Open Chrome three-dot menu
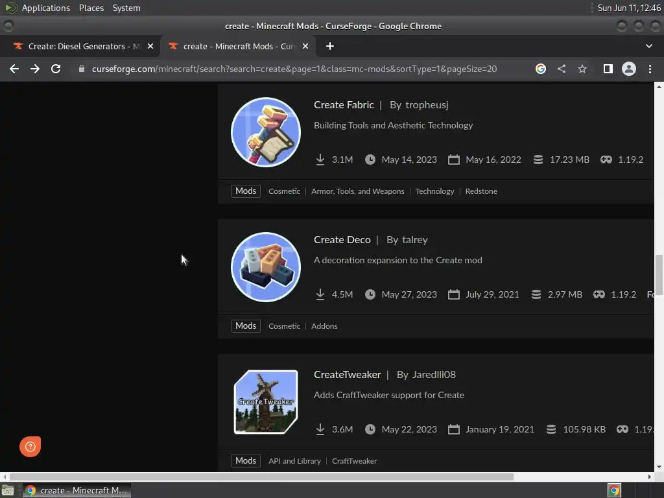The image size is (664, 498). pos(650,69)
